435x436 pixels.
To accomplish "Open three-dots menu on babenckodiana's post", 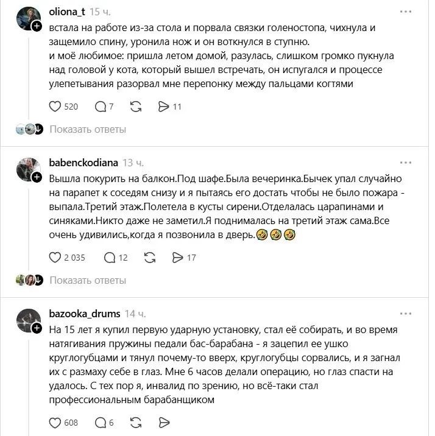I will [x=406, y=163].
